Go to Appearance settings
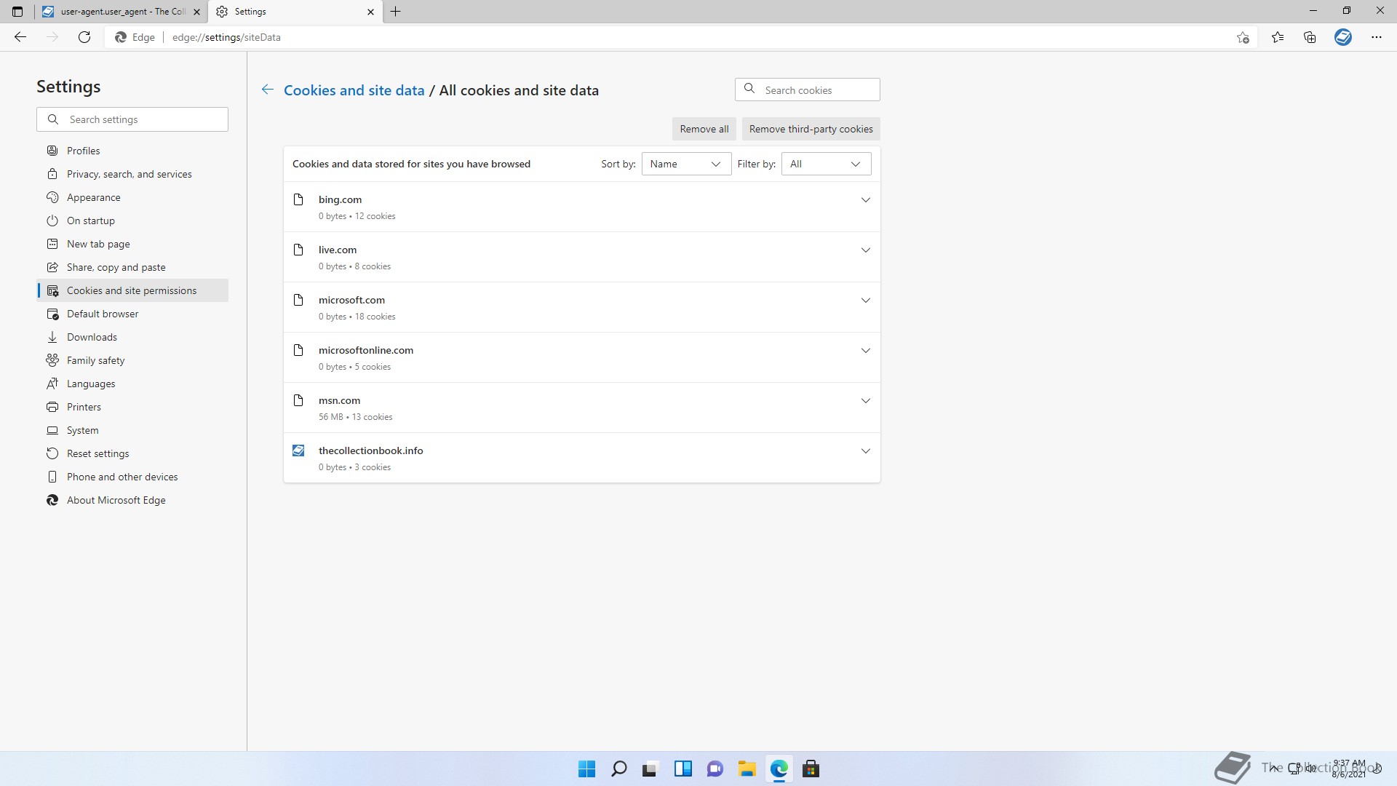The image size is (1397, 786). point(132,197)
